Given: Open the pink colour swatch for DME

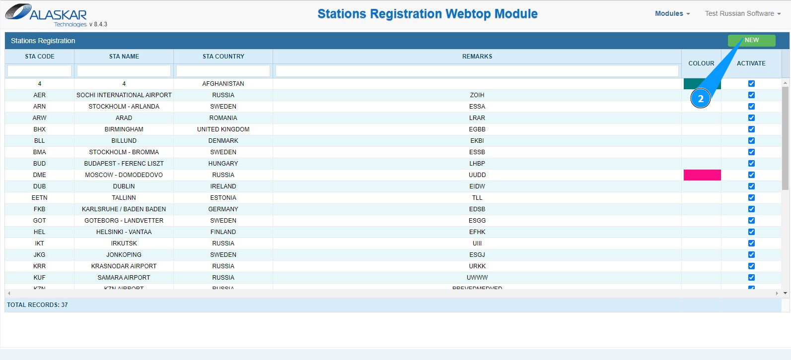Looking at the screenshot, I should pyautogui.click(x=702, y=175).
